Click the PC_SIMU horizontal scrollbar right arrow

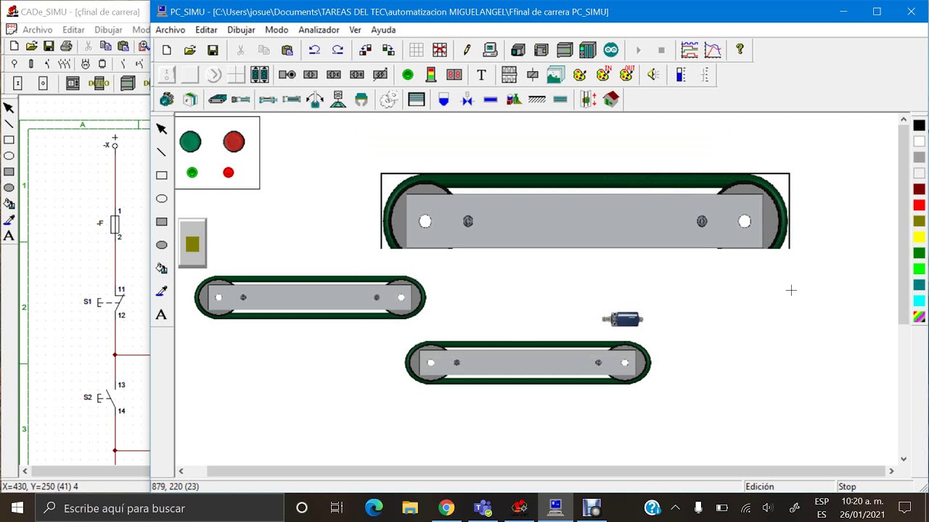(891, 471)
